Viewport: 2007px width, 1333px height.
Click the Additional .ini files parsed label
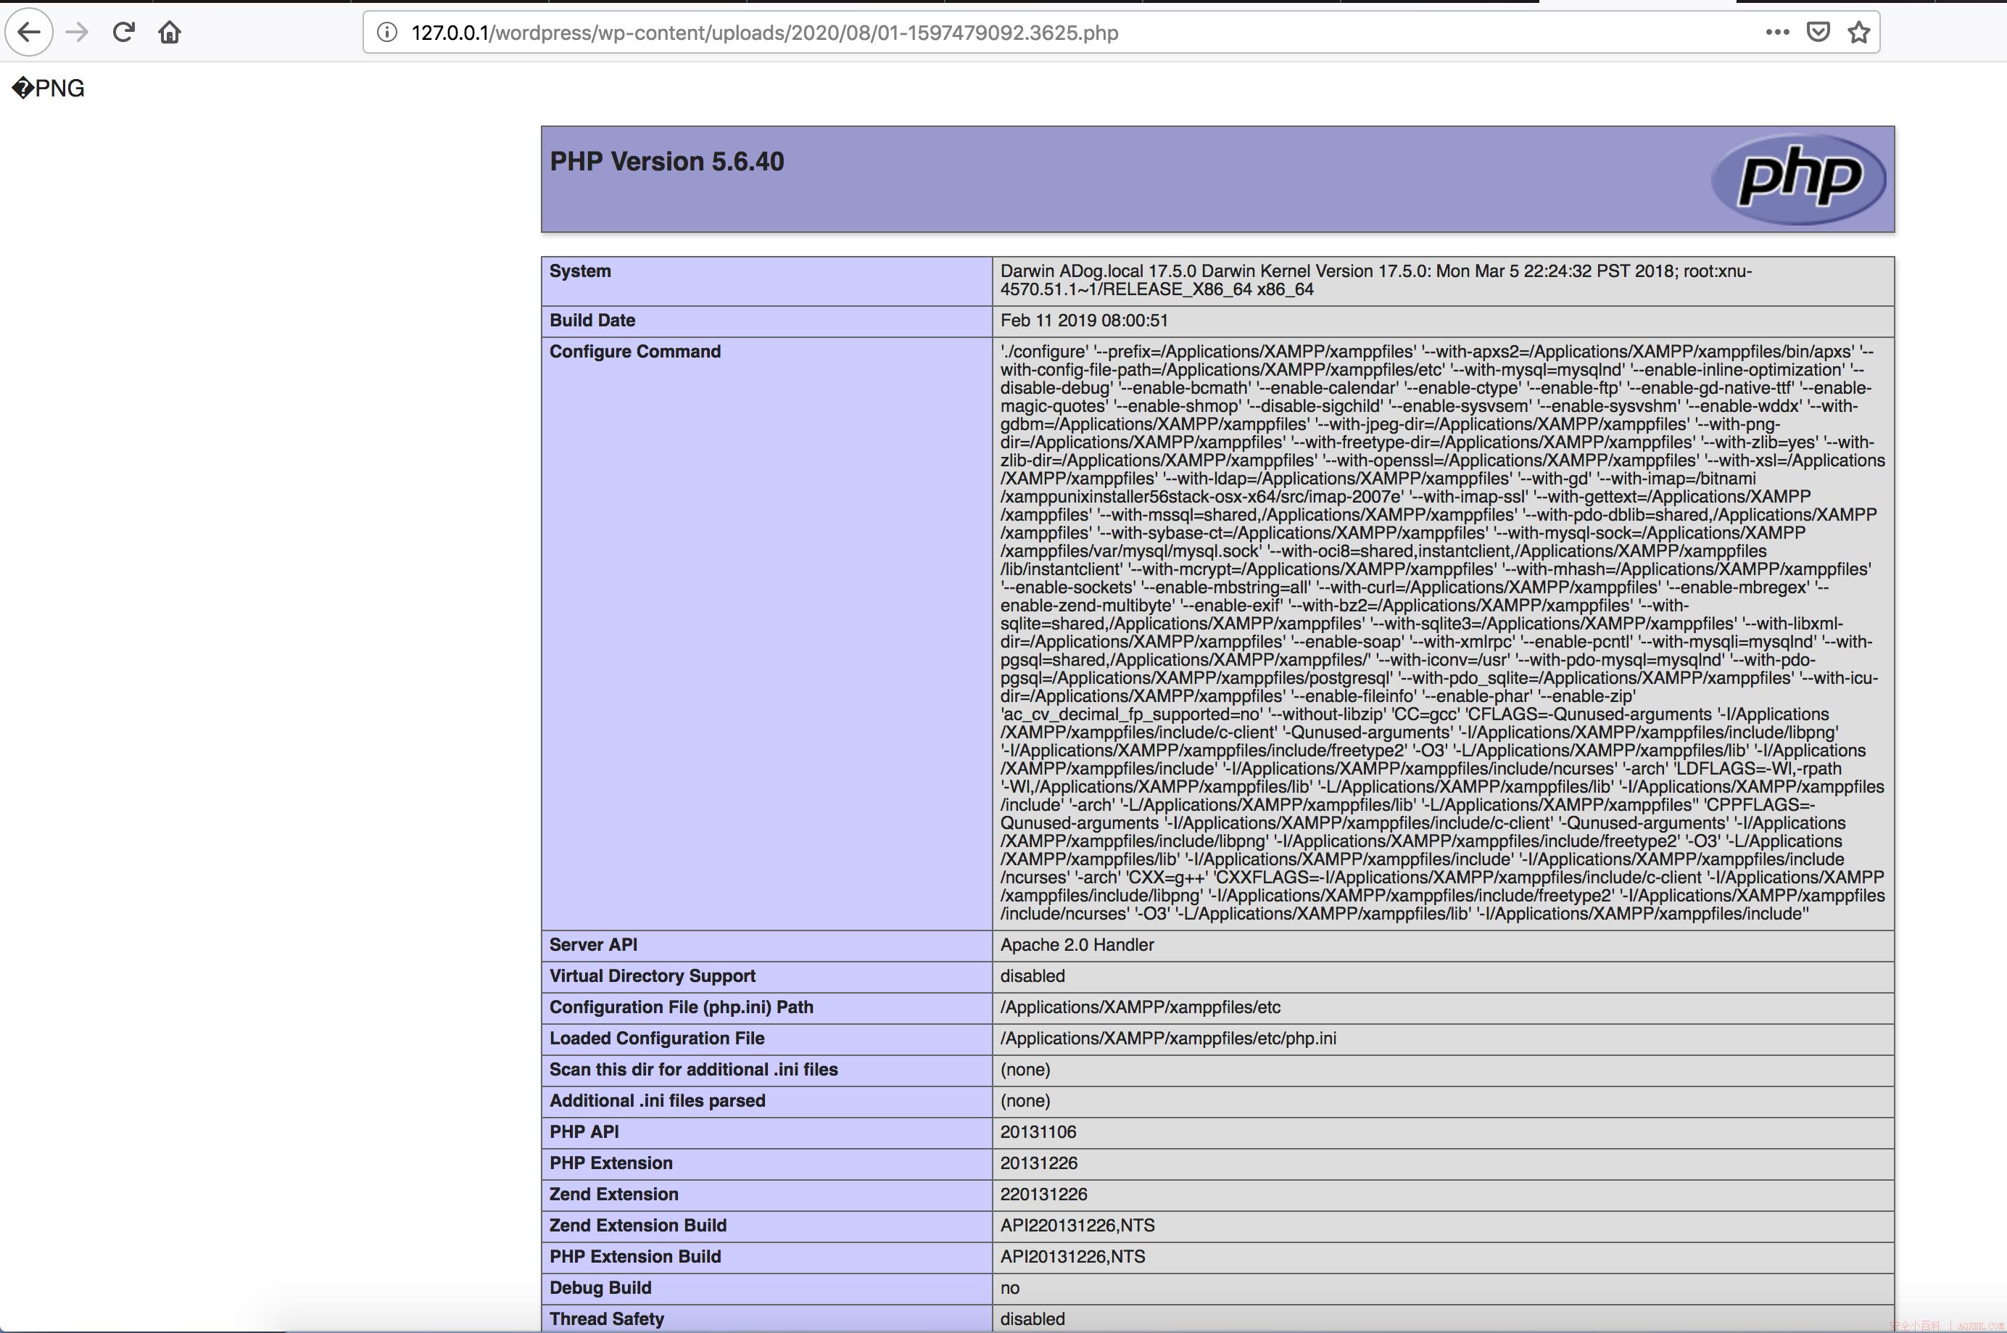click(658, 1101)
